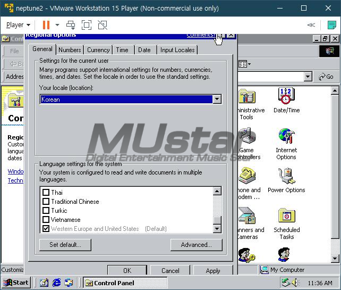Click Control Panel taskbar button
This screenshot has width=341, height=290.
tap(125, 283)
